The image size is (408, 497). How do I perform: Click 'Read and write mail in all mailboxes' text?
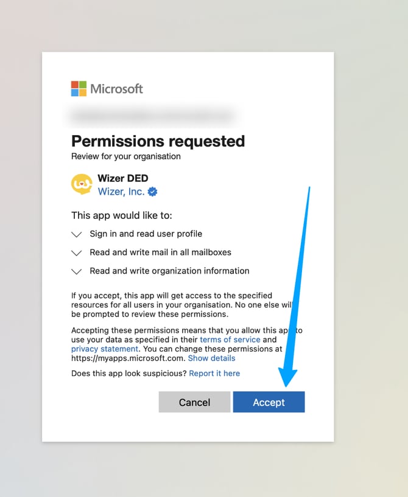pyautogui.click(x=160, y=252)
